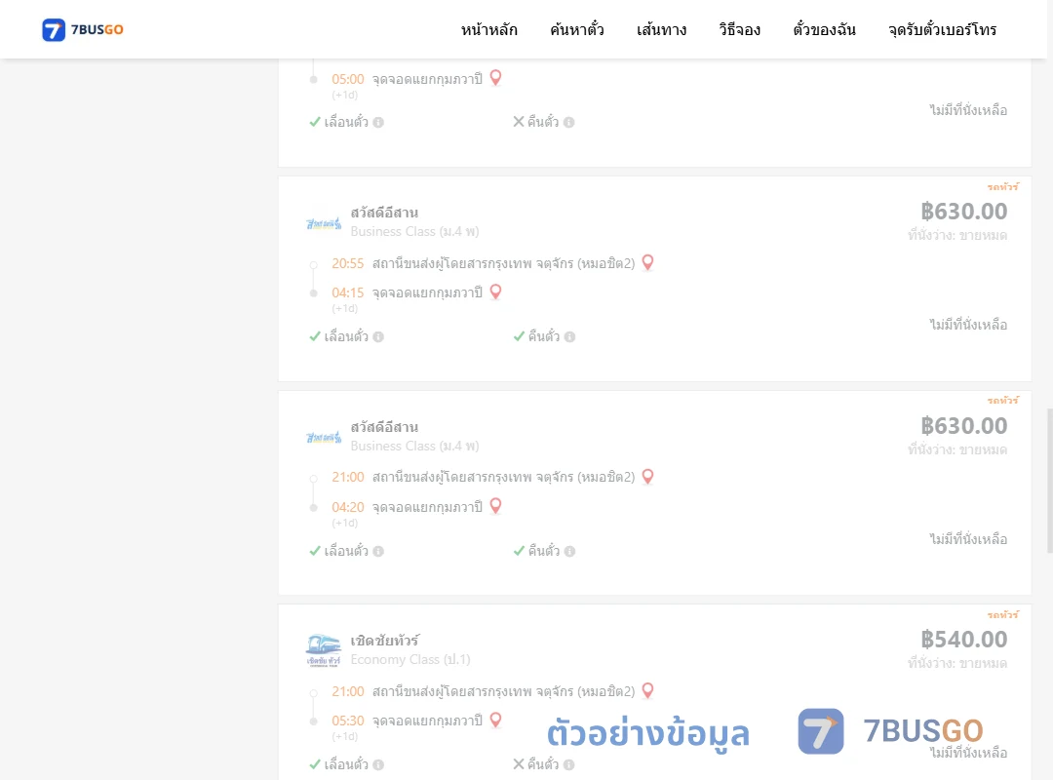Click the 7BUSGO logo in the header
Viewport: 1053px width, 780px height.
pos(83,29)
